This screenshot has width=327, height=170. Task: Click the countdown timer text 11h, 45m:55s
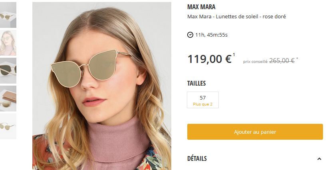coord(211,35)
